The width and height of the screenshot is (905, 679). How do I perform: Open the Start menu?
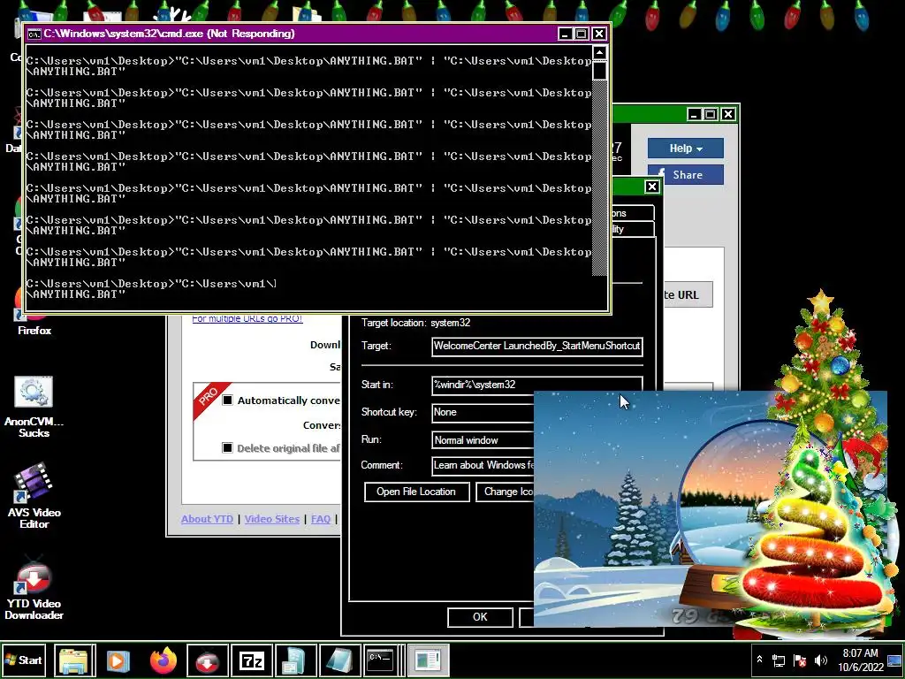click(x=24, y=660)
